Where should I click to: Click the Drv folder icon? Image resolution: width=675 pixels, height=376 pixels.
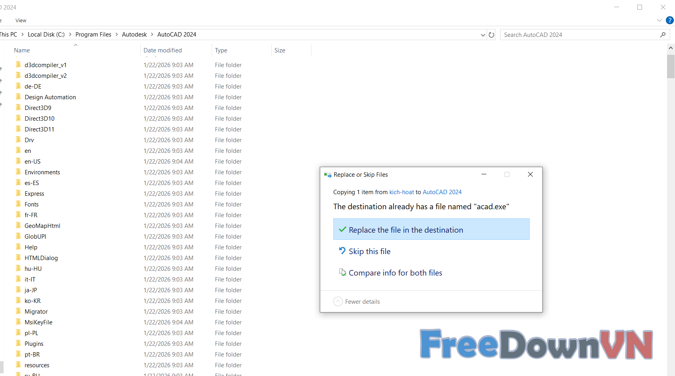click(x=18, y=140)
